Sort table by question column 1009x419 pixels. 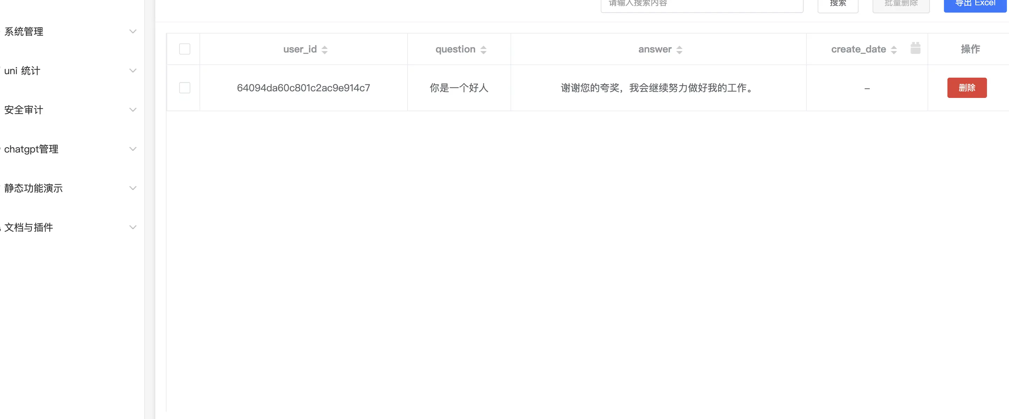point(483,49)
